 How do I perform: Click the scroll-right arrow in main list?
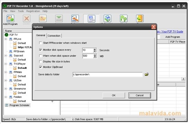183,79
